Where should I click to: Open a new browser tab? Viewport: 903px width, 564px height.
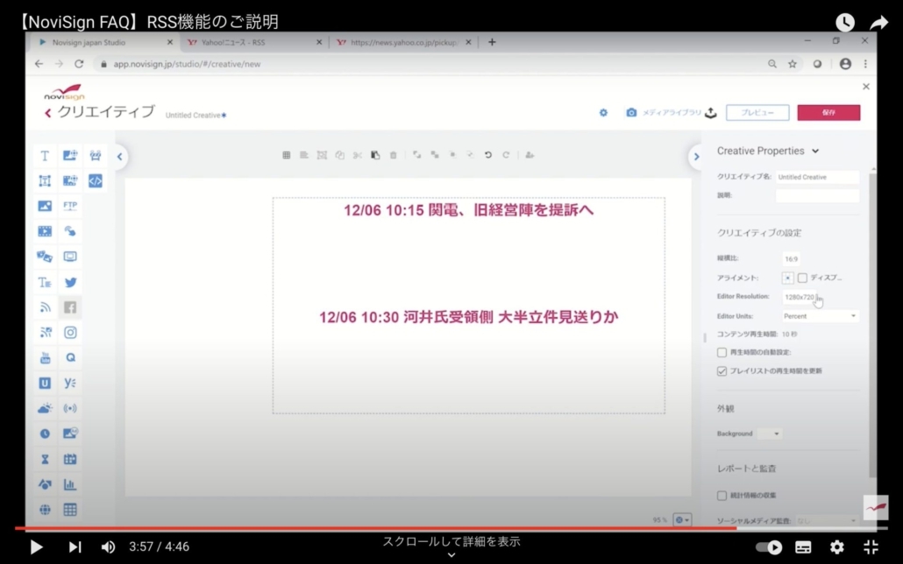point(492,42)
